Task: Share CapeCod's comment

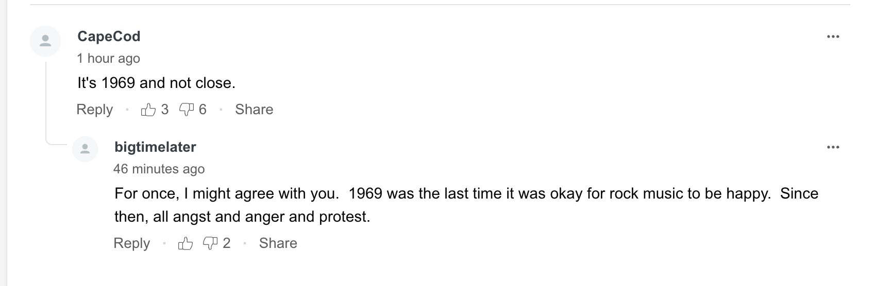Action: [x=254, y=110]
